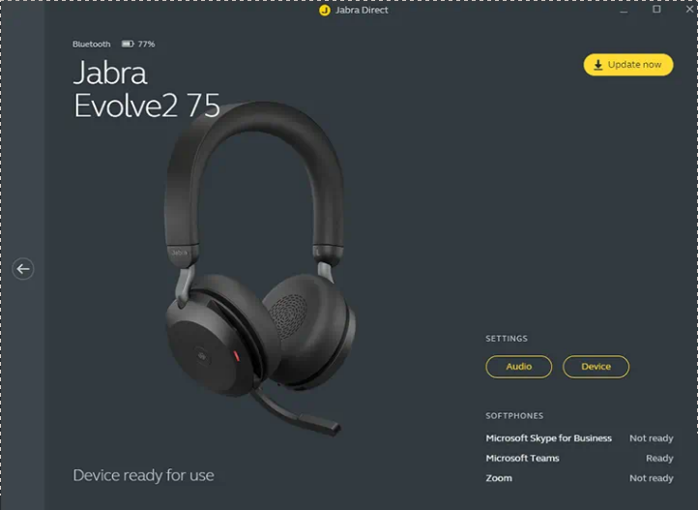Open the Device settings
698x510 pixels.
pyautogui.click(x=596, y=367)
